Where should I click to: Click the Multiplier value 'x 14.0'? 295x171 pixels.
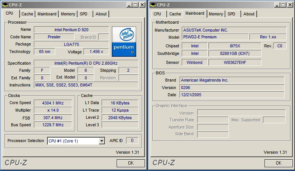click(53, 110)
